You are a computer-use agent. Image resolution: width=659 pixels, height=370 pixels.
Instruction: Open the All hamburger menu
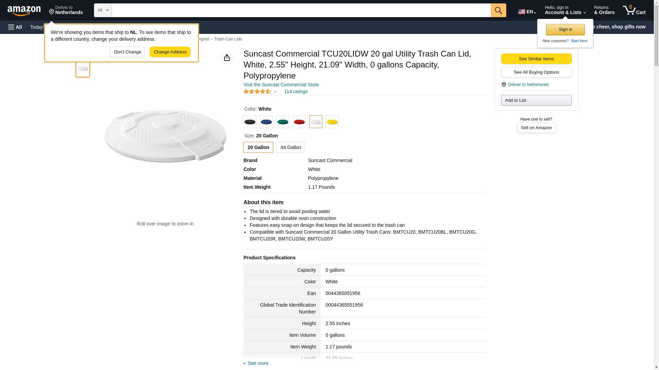pyautogui.click(x=15, y=27)
